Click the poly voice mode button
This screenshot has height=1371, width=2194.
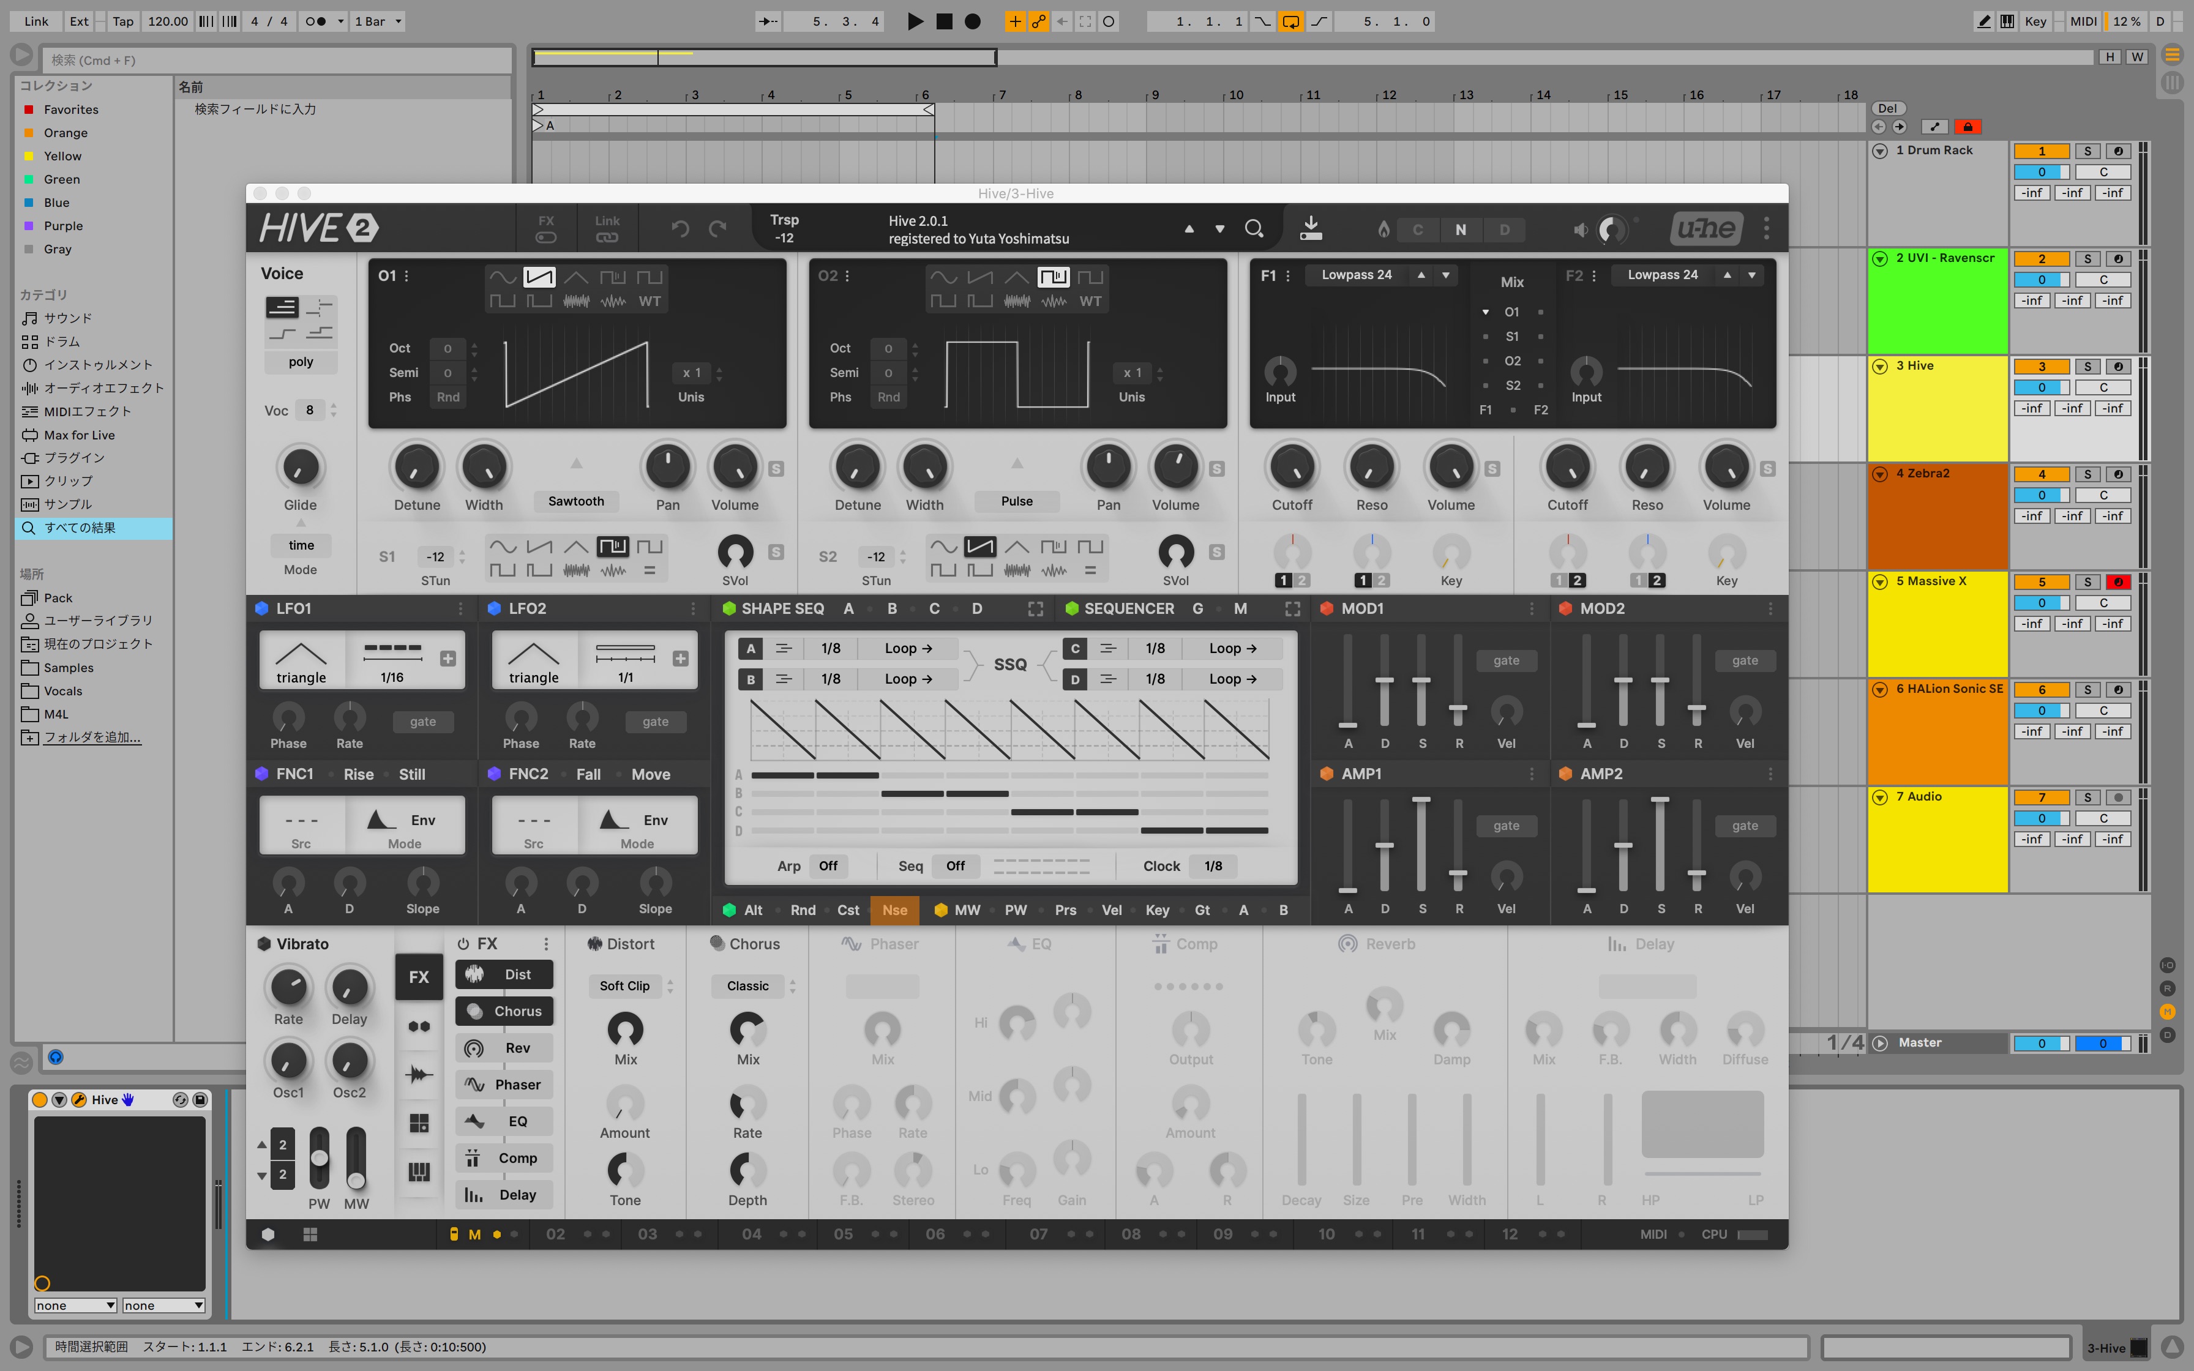(301, 362)
